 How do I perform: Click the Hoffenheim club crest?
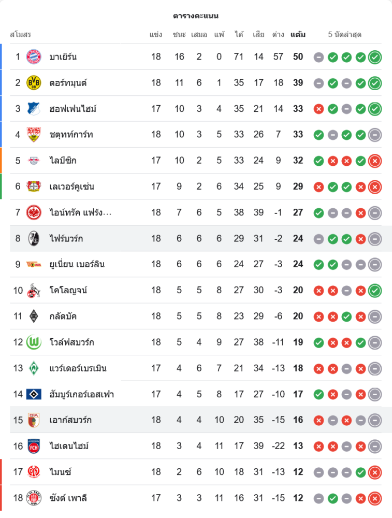pos(34,109)
